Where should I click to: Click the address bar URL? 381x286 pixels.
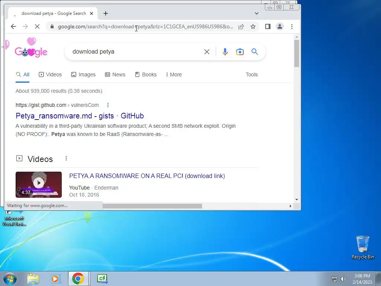pyautogui.click(x=145, y=26)
